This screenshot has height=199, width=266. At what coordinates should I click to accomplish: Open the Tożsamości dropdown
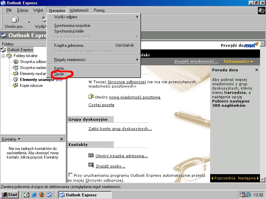pos(238,61)
